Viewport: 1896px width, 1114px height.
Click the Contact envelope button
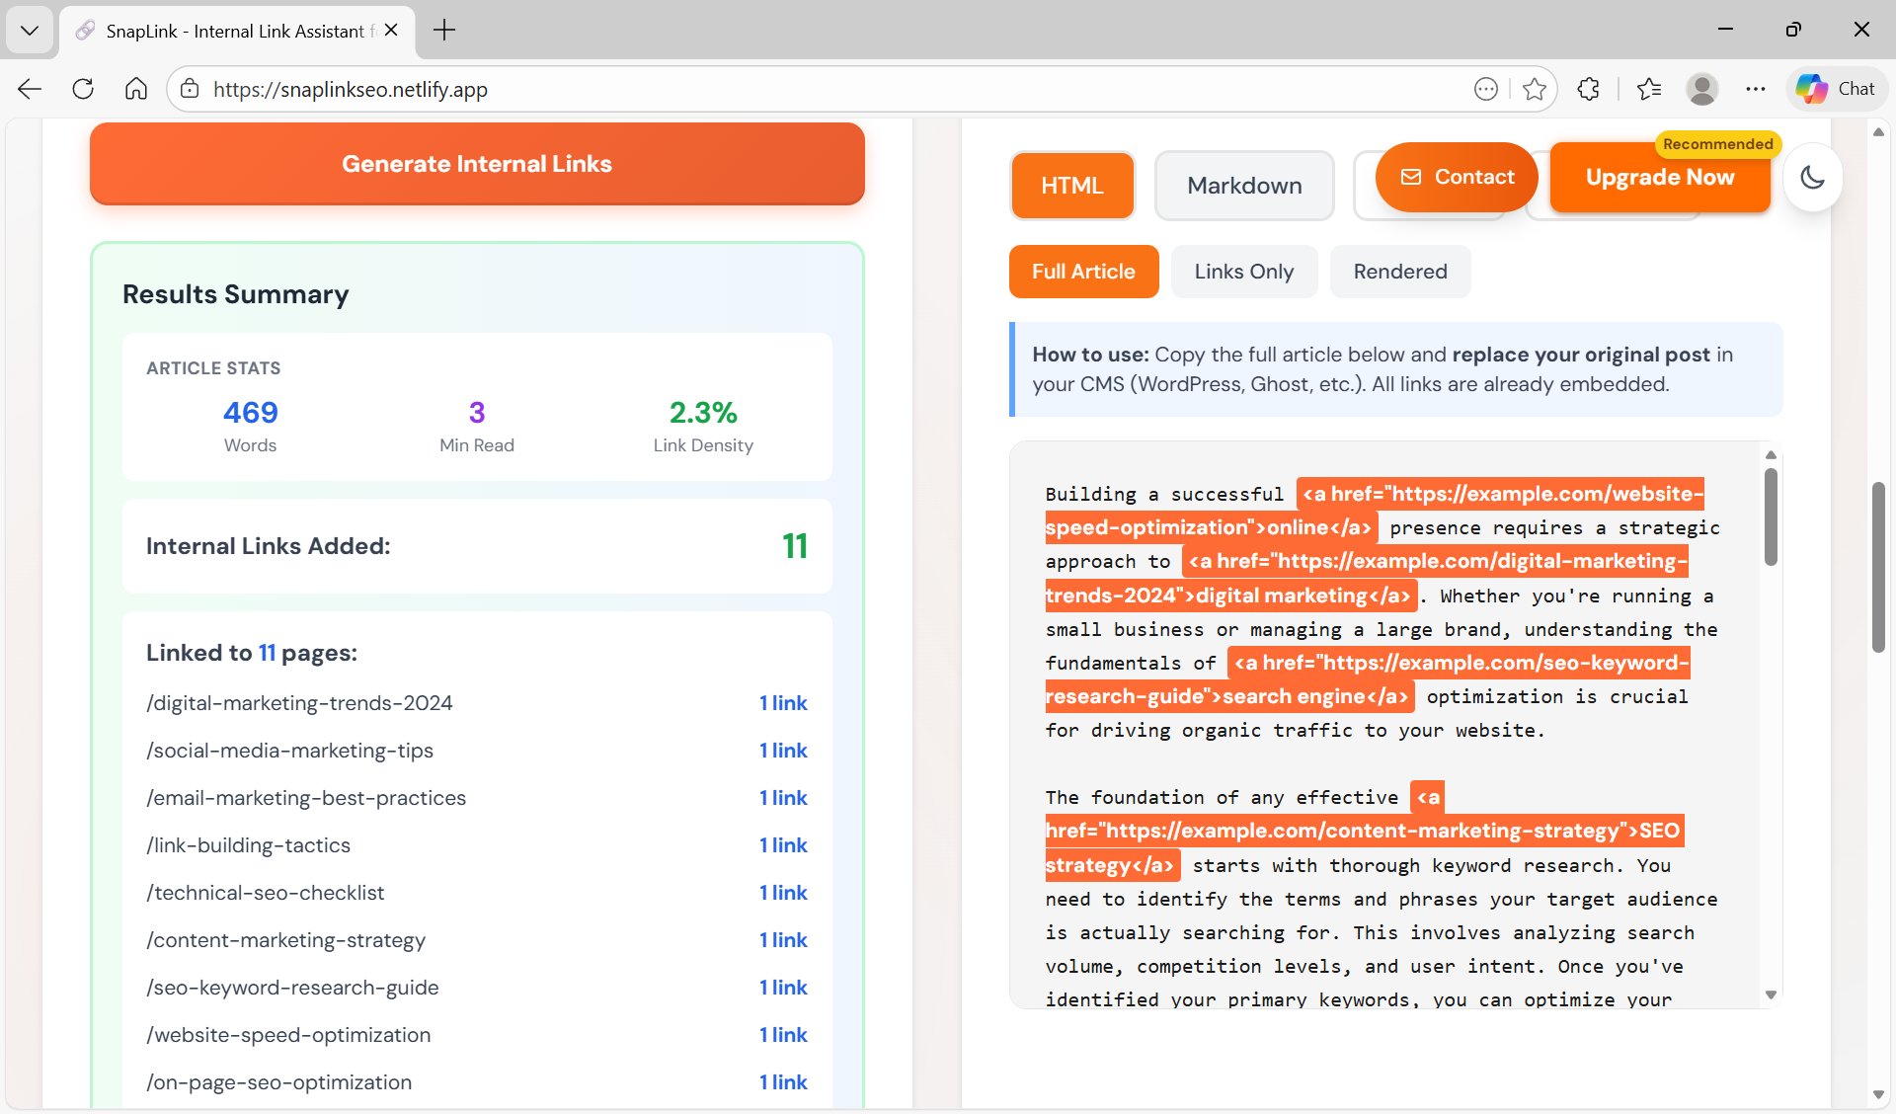click(x=1457, y=177)
